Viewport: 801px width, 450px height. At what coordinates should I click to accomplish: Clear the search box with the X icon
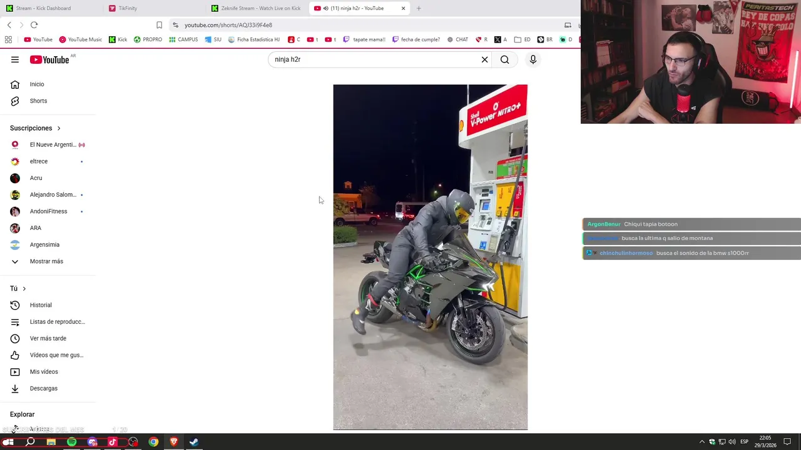[x=484, y=59]
